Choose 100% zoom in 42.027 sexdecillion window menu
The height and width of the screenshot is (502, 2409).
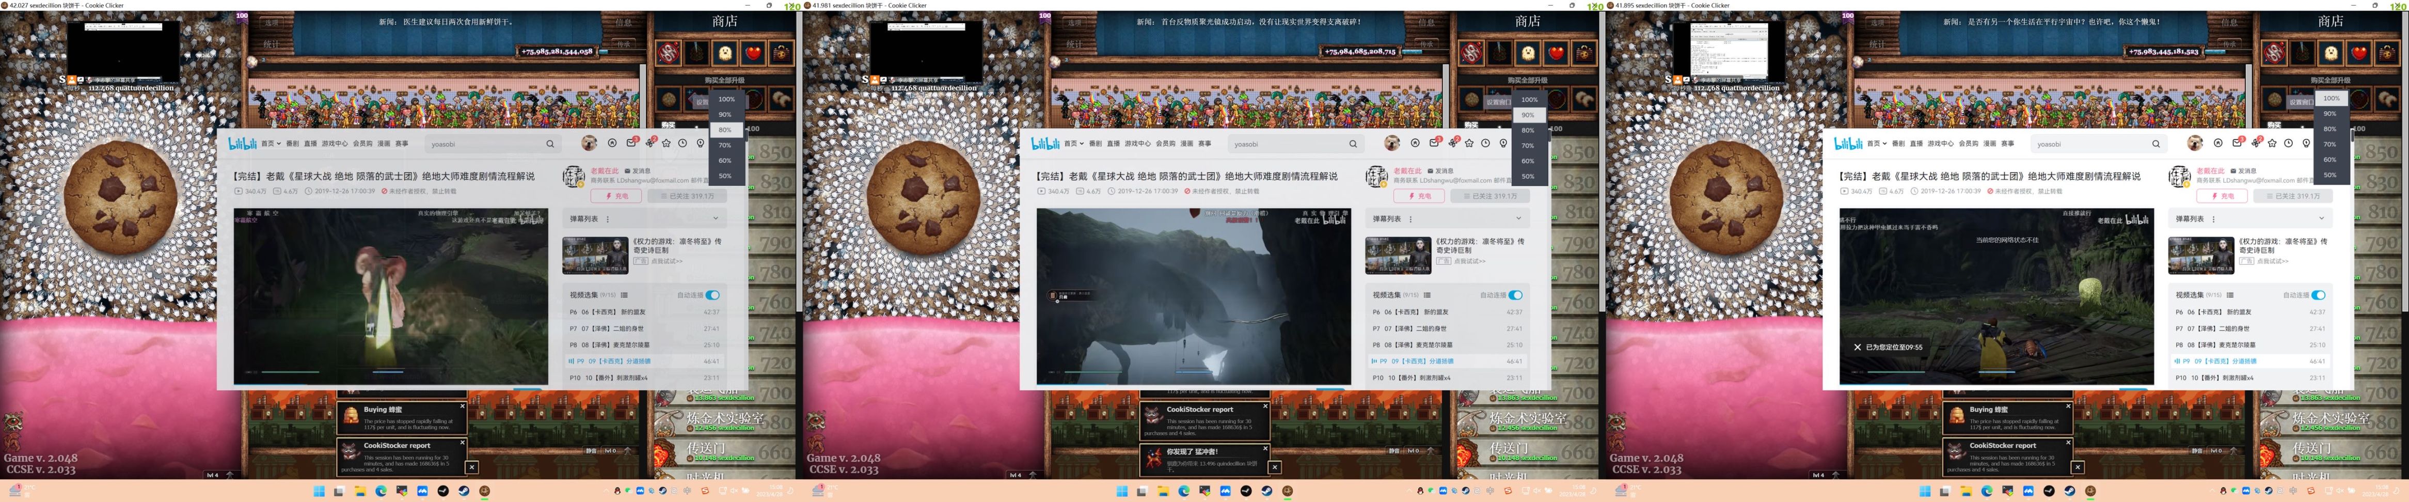tap(726, 99)
